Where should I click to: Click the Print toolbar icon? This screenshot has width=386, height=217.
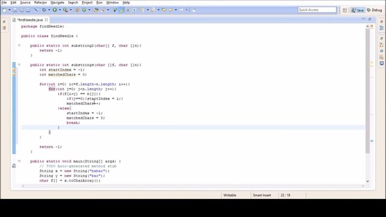28,10
